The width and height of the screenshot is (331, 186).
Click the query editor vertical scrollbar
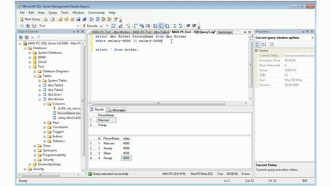point(250,65)
